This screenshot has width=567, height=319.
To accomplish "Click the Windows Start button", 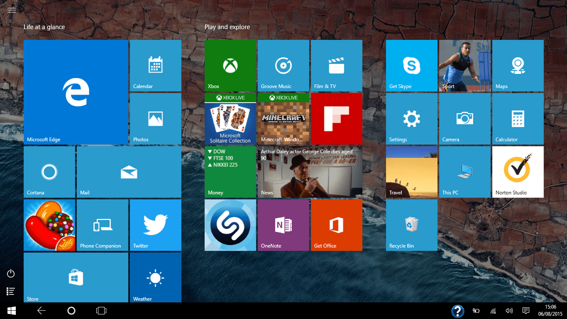I will pos(12,311).
